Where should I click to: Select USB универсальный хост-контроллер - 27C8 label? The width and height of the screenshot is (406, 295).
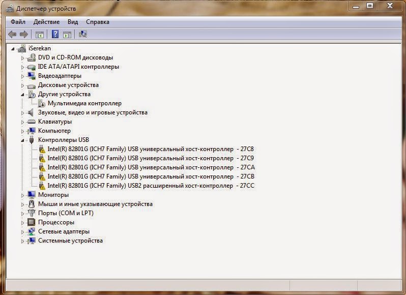click(x=151, y=149)
